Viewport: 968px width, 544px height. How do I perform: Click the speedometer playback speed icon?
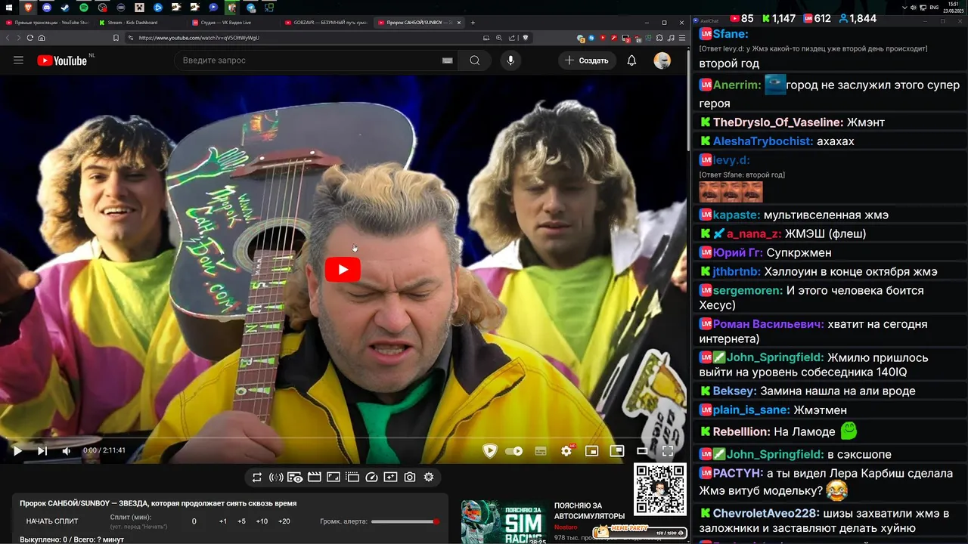pyautogui.click(x=371, y=477)
